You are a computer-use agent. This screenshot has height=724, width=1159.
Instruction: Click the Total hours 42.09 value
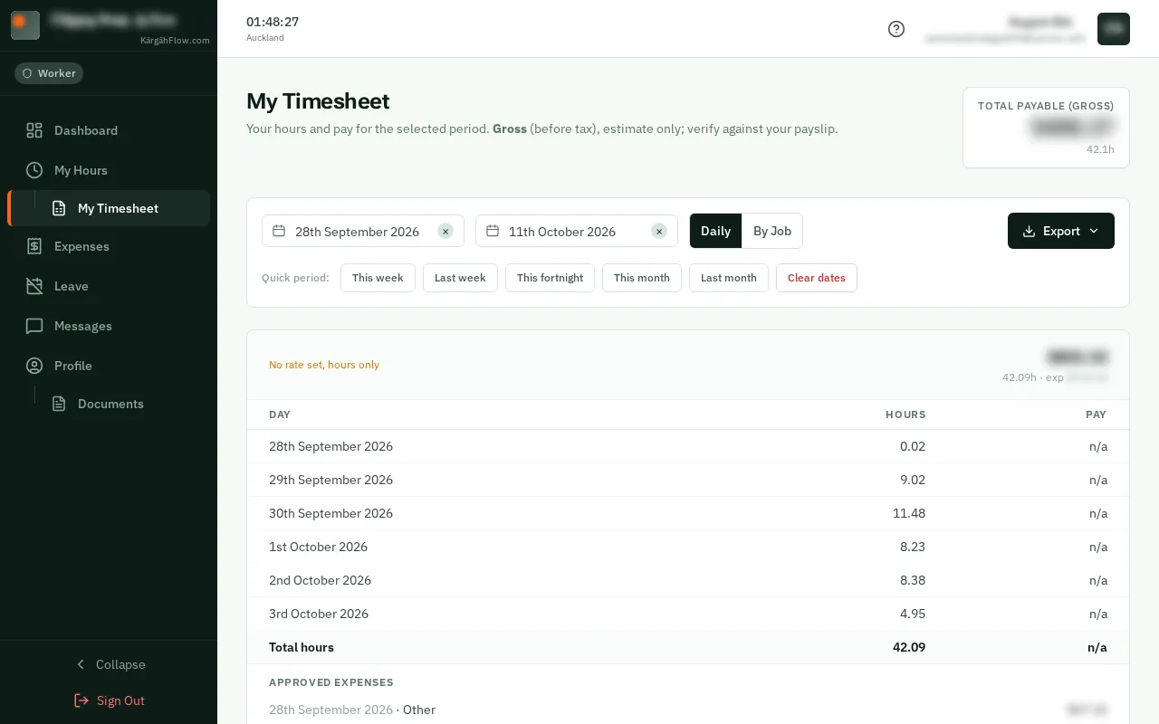(909, 647)
